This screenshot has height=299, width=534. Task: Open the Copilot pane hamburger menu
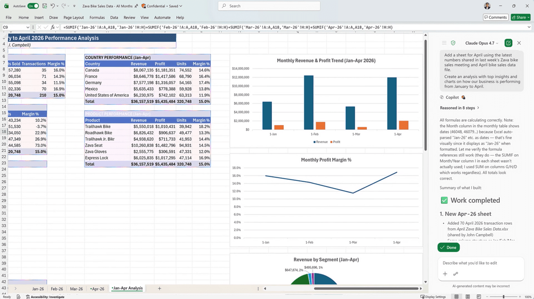click(444, 43)
